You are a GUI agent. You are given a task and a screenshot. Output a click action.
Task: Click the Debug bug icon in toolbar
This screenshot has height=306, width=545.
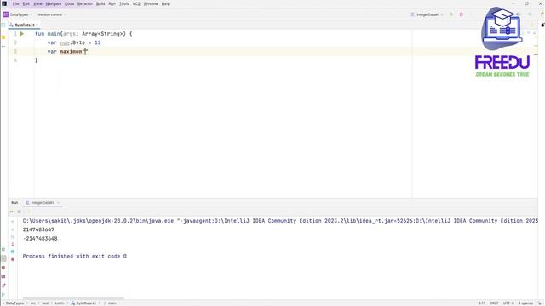(462, 14)
